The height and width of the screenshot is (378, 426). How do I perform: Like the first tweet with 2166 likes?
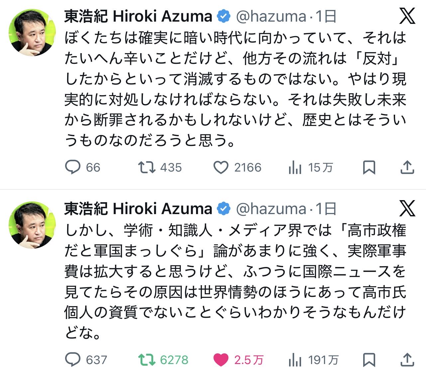pos(221,167)
